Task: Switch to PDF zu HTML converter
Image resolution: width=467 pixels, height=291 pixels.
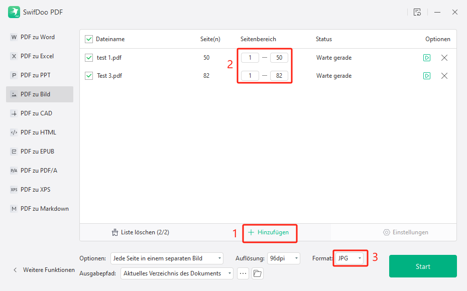Action: [40, 132]
